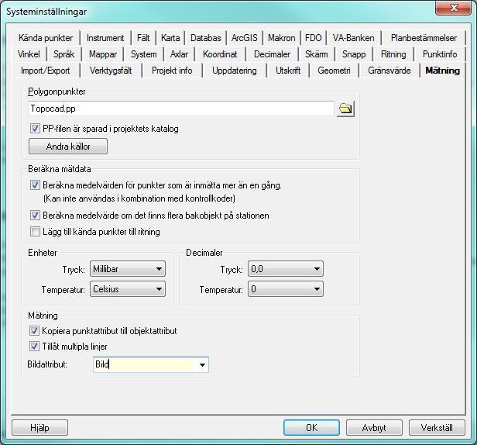Switch to the Vinkel tab
477x445 pixels.
tap(29, 54)
